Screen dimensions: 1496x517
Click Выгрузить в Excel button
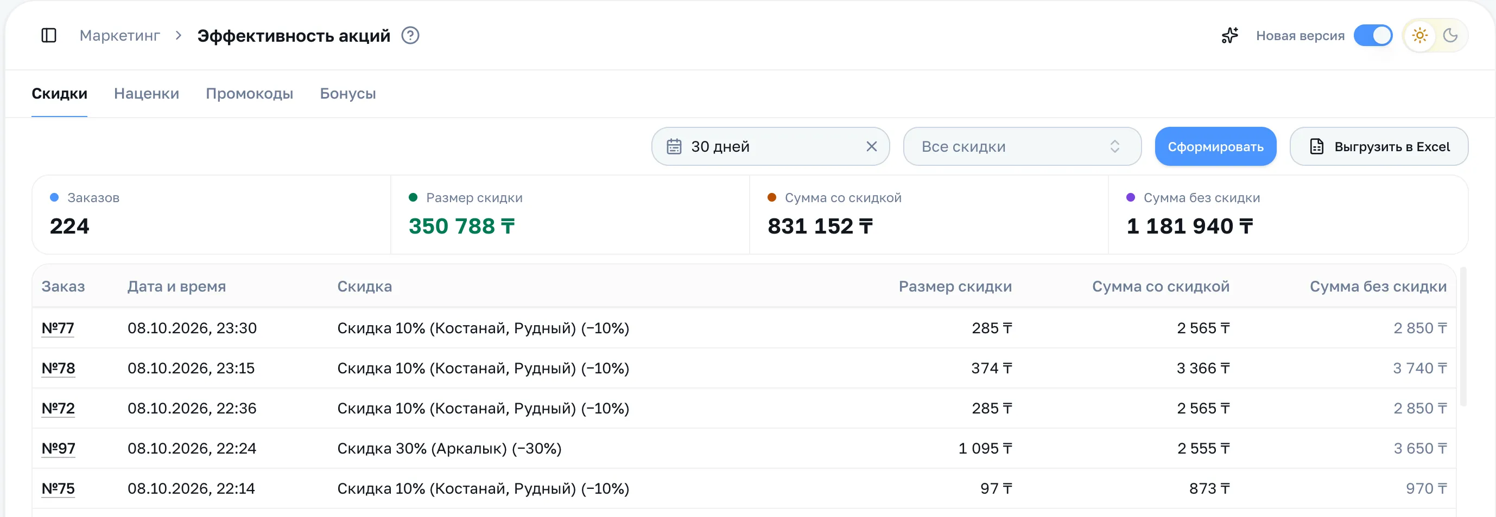(x=1379, y=147)
